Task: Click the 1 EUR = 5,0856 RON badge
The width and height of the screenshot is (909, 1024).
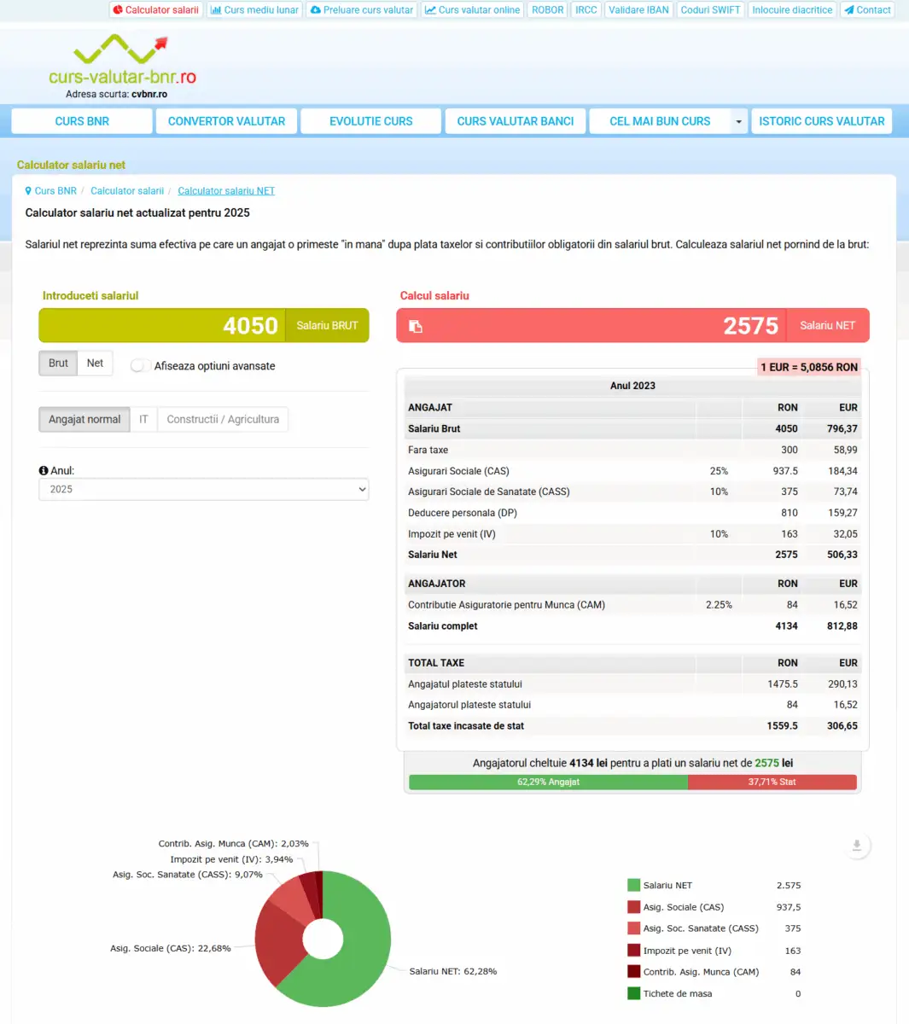Action: click(x=809, y=367)
